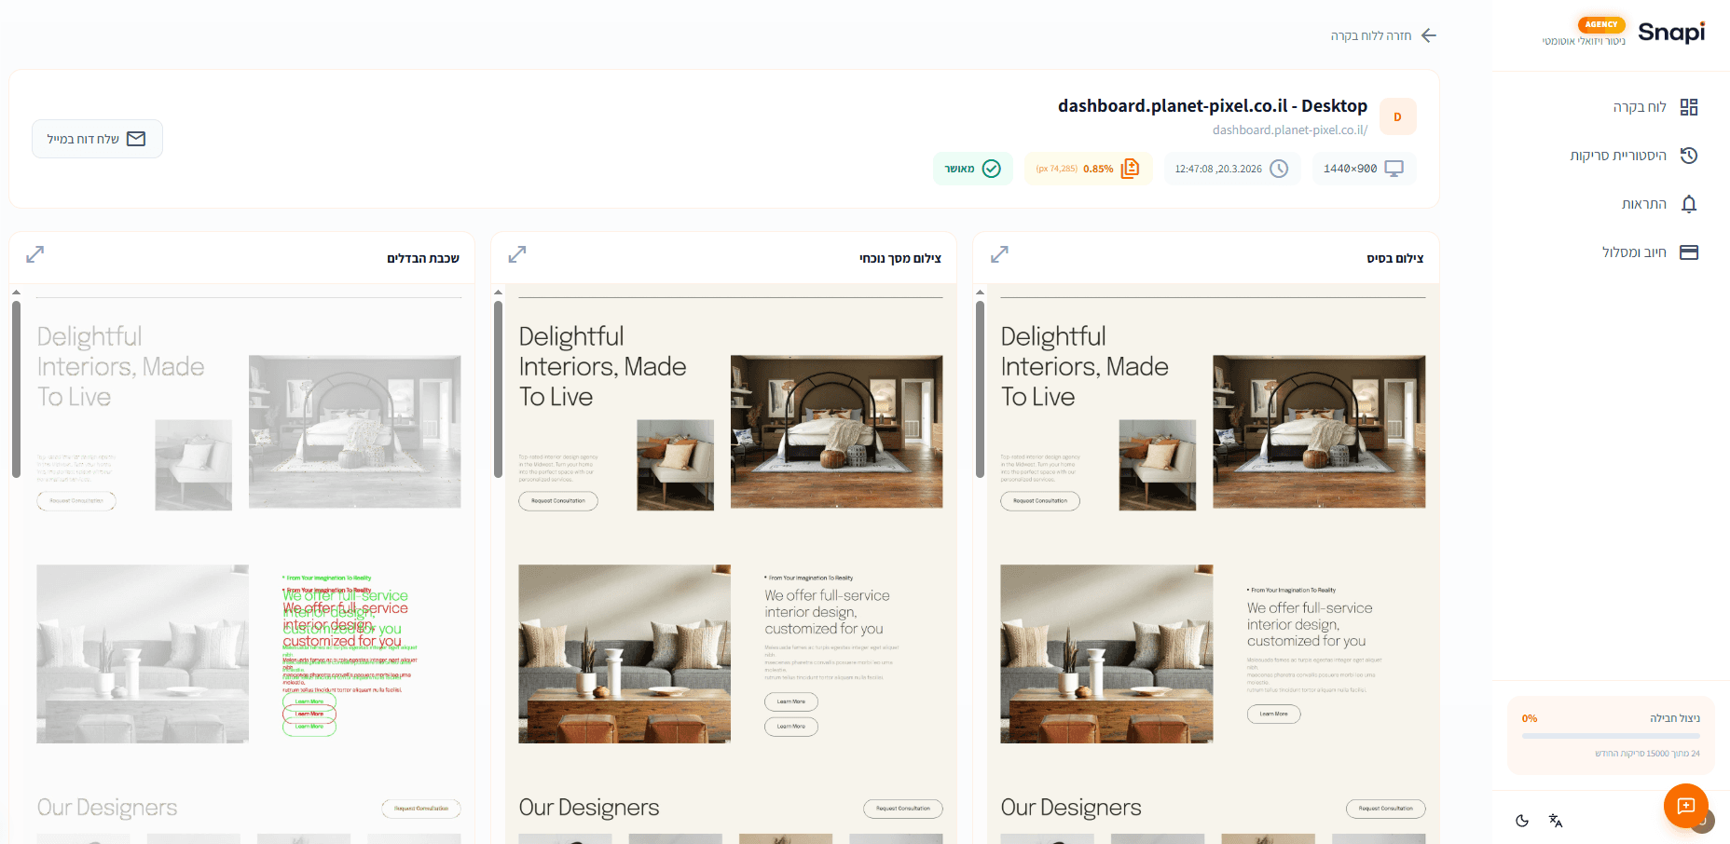Click the scan timestamp clock badge
The height and width of the screenshot is (844, 1730).
coord(1230,169)
